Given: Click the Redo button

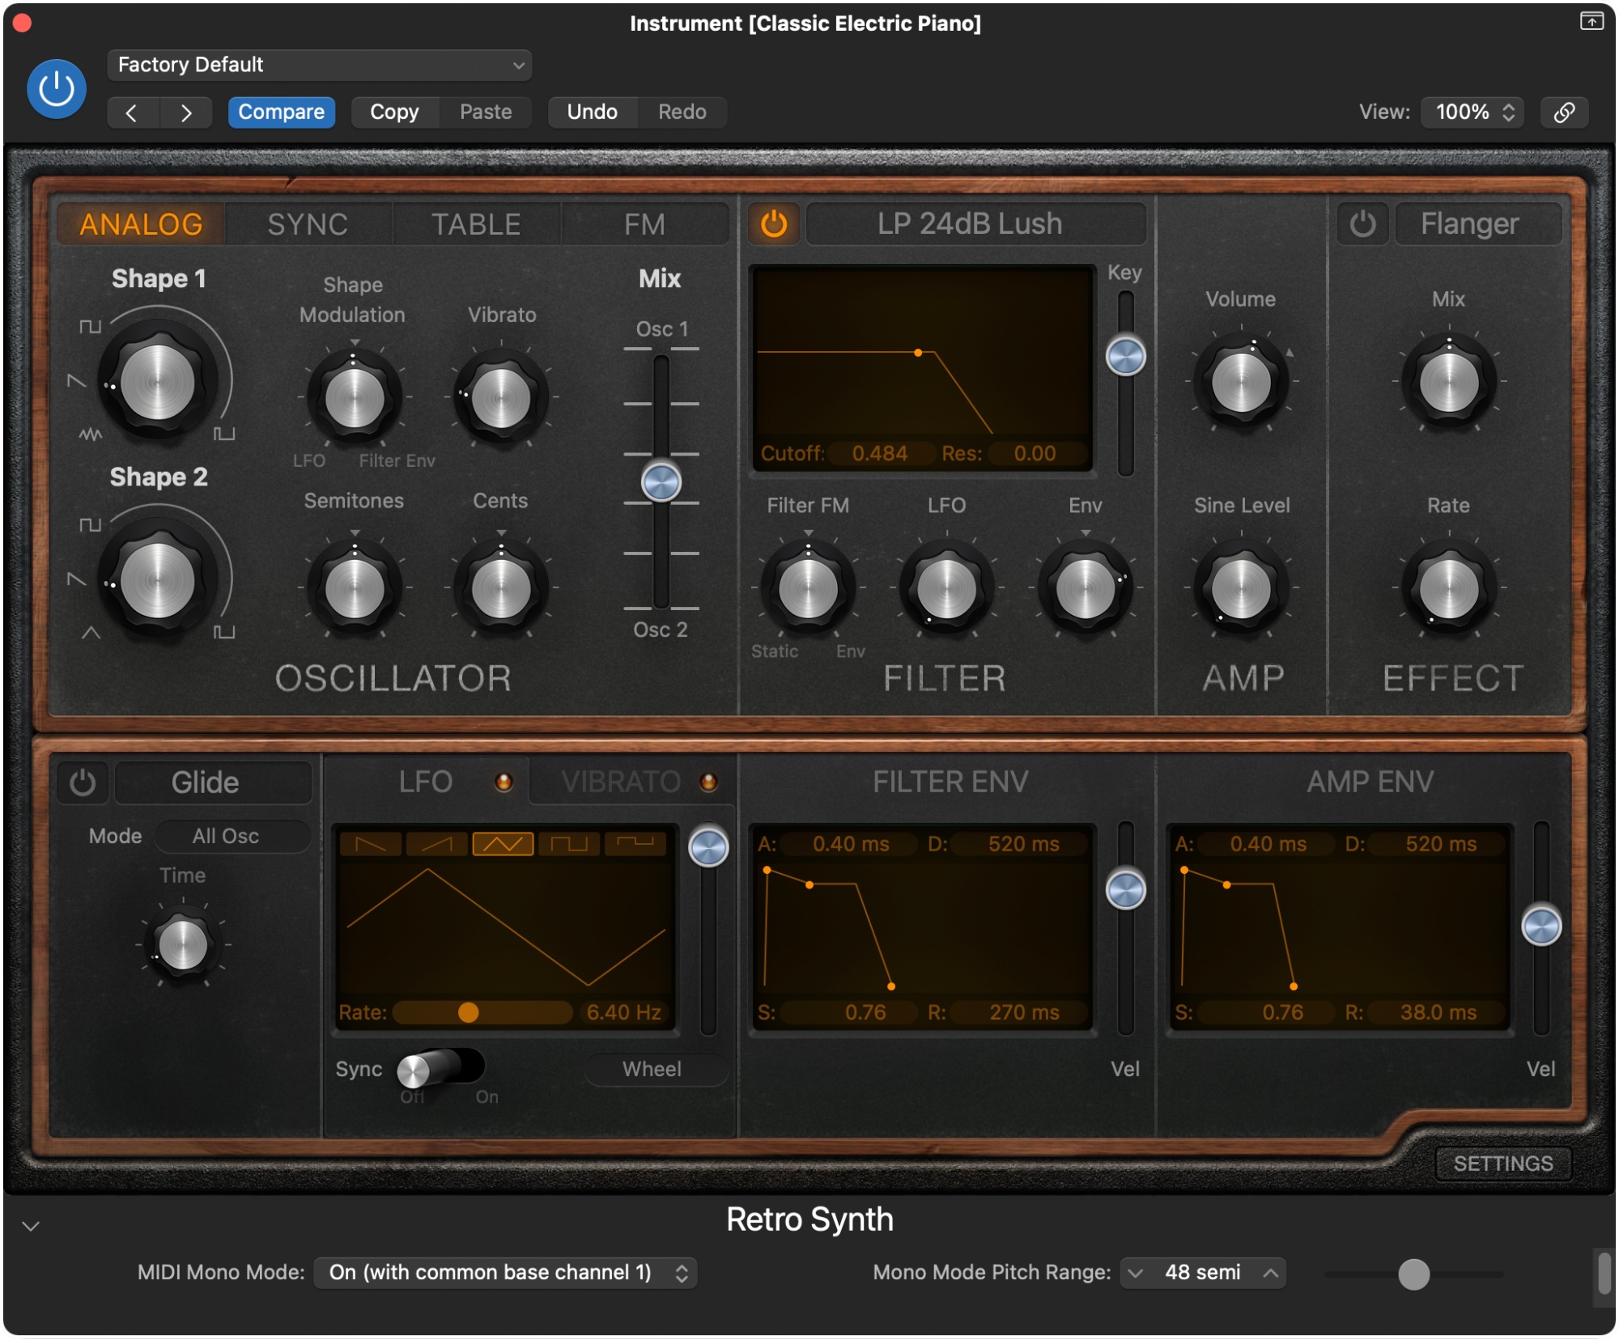Looking at the screenshot, I should [682, 112].
